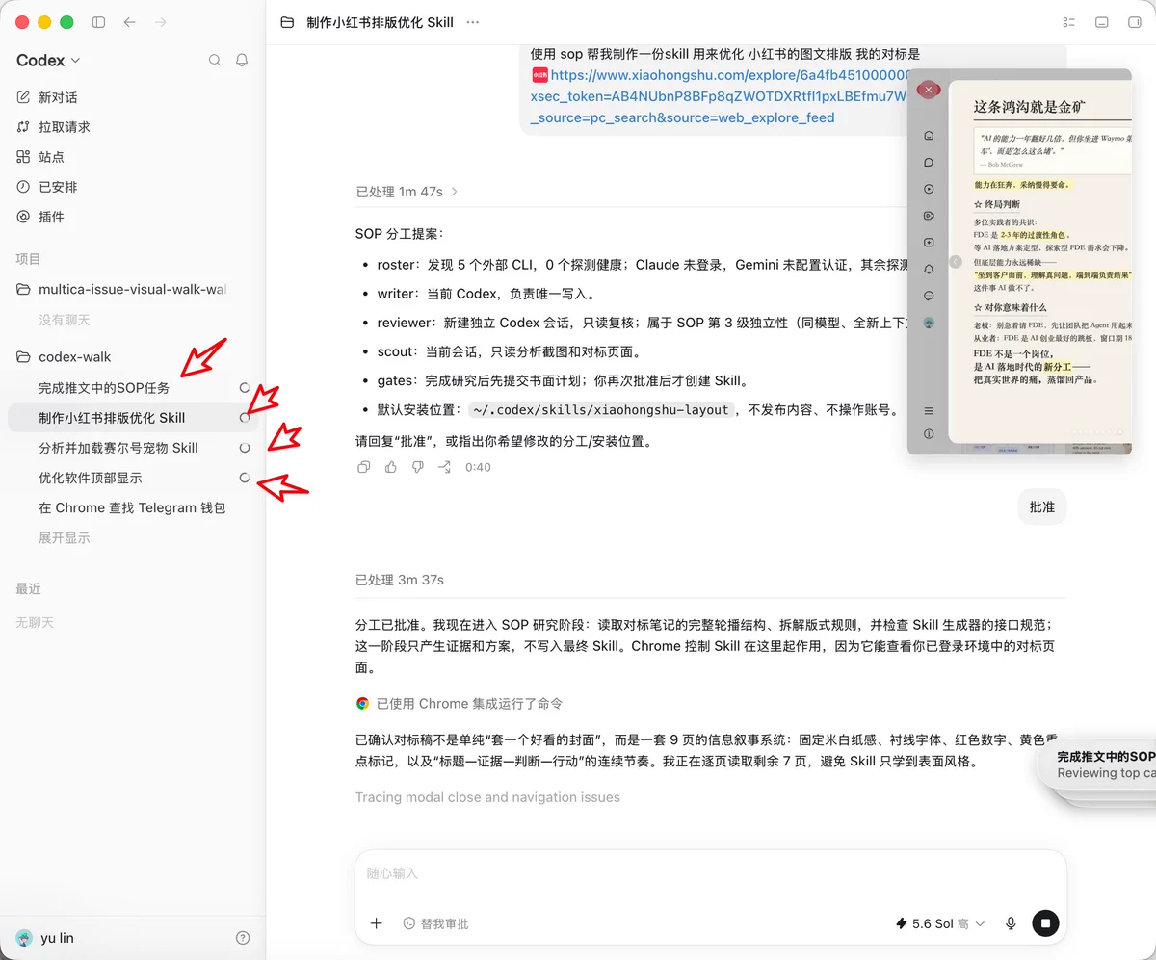Click the 批准 user message bubble
The width and height of the screenshot is (1156, 960).
tap(1042, 506)
